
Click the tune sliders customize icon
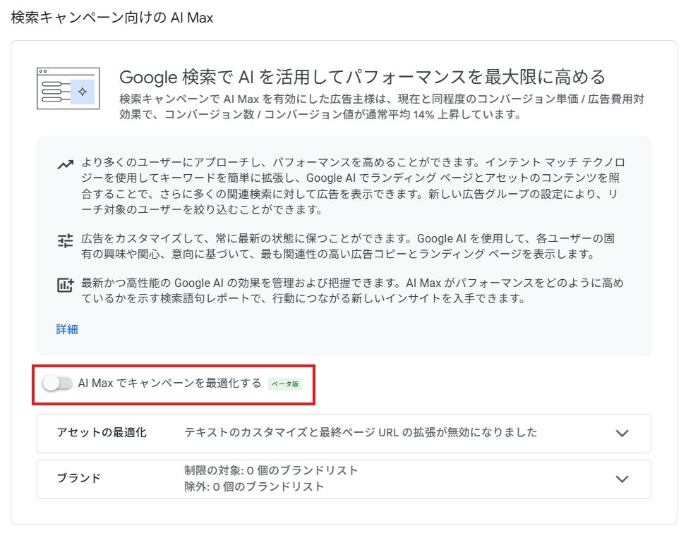[66, 240]
